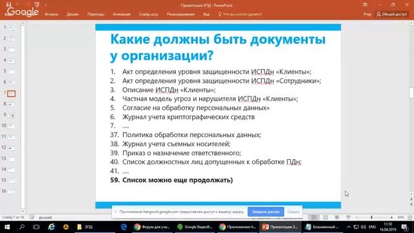Open the Анимация ribbon tab
The height and width of the screenshot is (233, 414).
[122, 14]
